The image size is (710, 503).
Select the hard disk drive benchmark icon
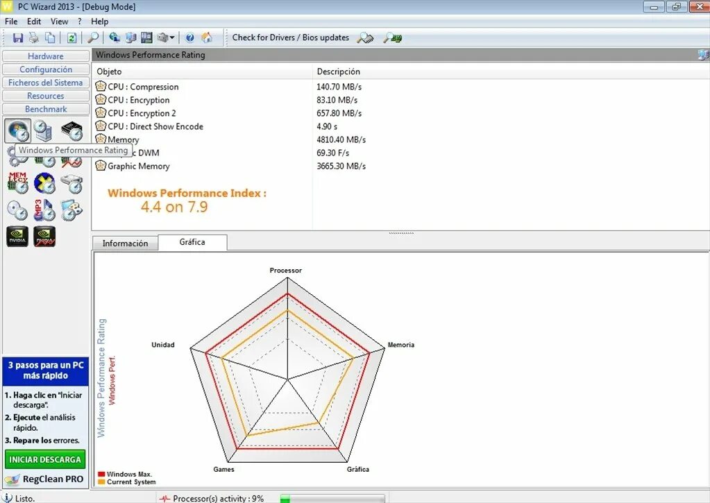tap(71, 183)
